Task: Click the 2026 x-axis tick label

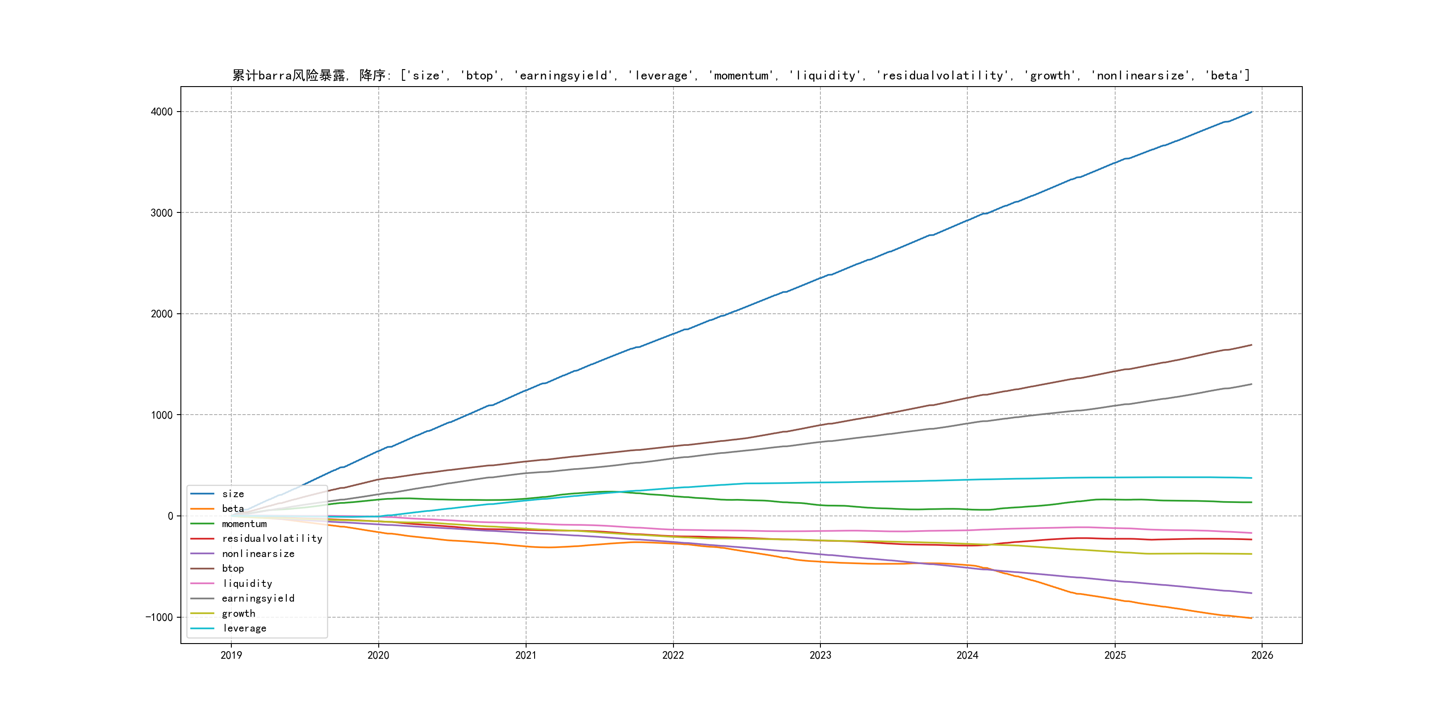Action: 1262,655
